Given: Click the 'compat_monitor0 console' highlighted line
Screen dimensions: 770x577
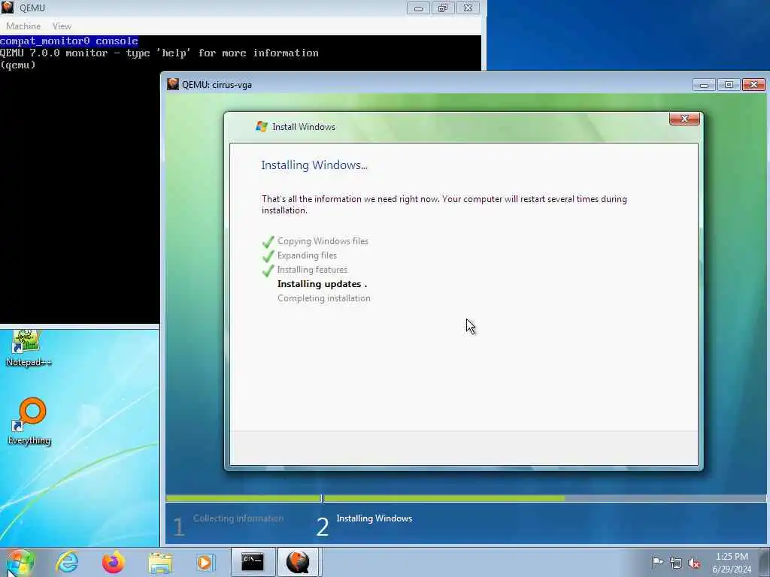Looking at the screenshot, I should point(68,41).
